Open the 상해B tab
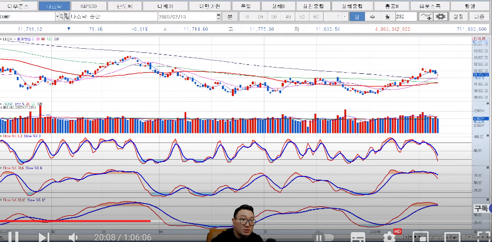Image resolution: width=492 pixels, height=242 pixels. [279, 6]
